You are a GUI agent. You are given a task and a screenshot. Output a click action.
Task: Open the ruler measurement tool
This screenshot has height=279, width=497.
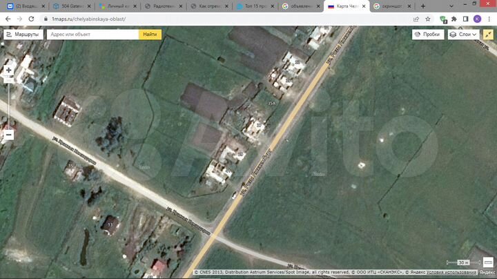[x=488, y=262]
